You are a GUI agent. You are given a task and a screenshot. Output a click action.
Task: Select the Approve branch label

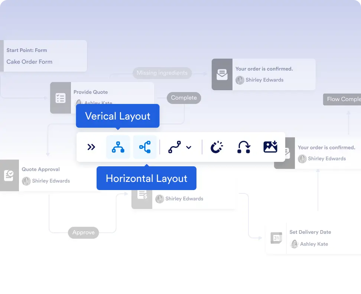pyautogui.click(x=83, y=233)
